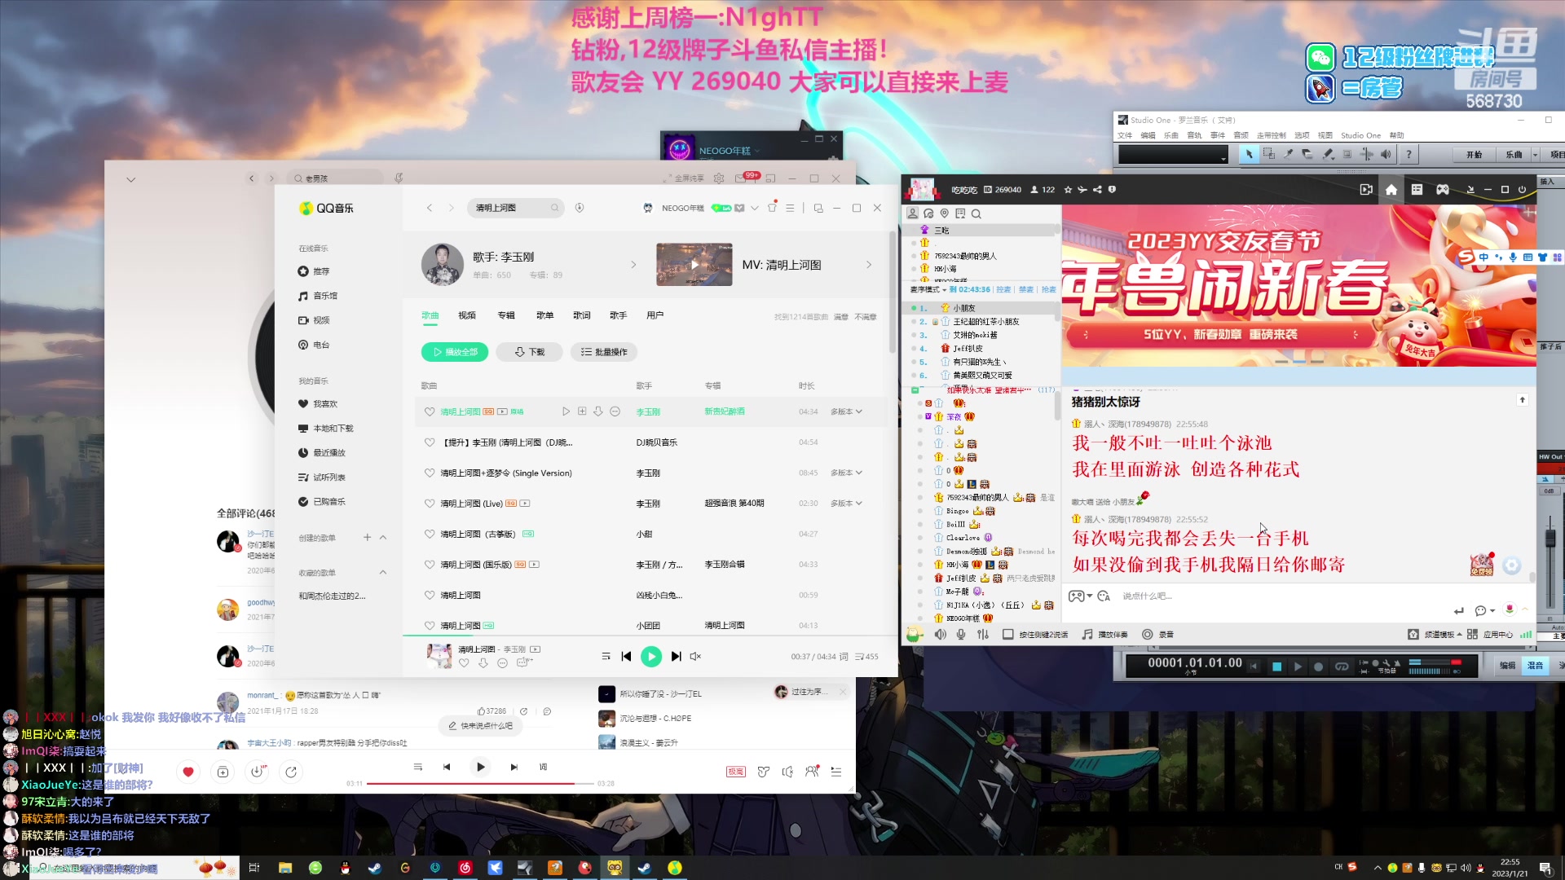
Task: Play the MV 清明上河图 thumbnail
Action: point(694,265)
